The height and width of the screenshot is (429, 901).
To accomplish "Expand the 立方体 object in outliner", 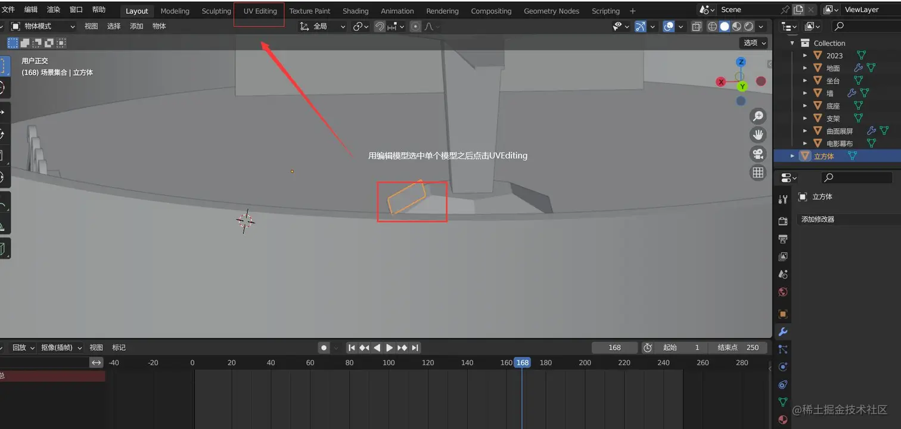I will click(x=793, y=156).
